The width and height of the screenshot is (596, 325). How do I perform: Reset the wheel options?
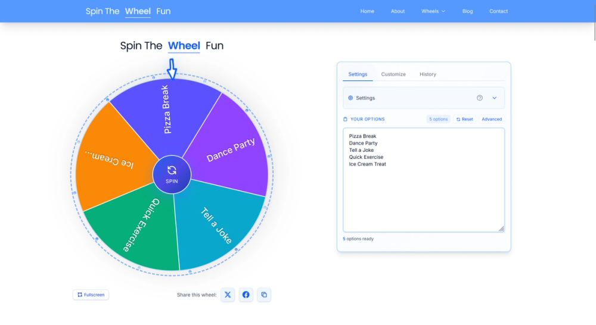point(464,119)
